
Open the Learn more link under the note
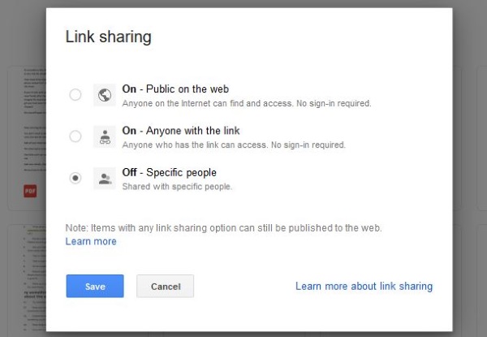coord(91,241)
